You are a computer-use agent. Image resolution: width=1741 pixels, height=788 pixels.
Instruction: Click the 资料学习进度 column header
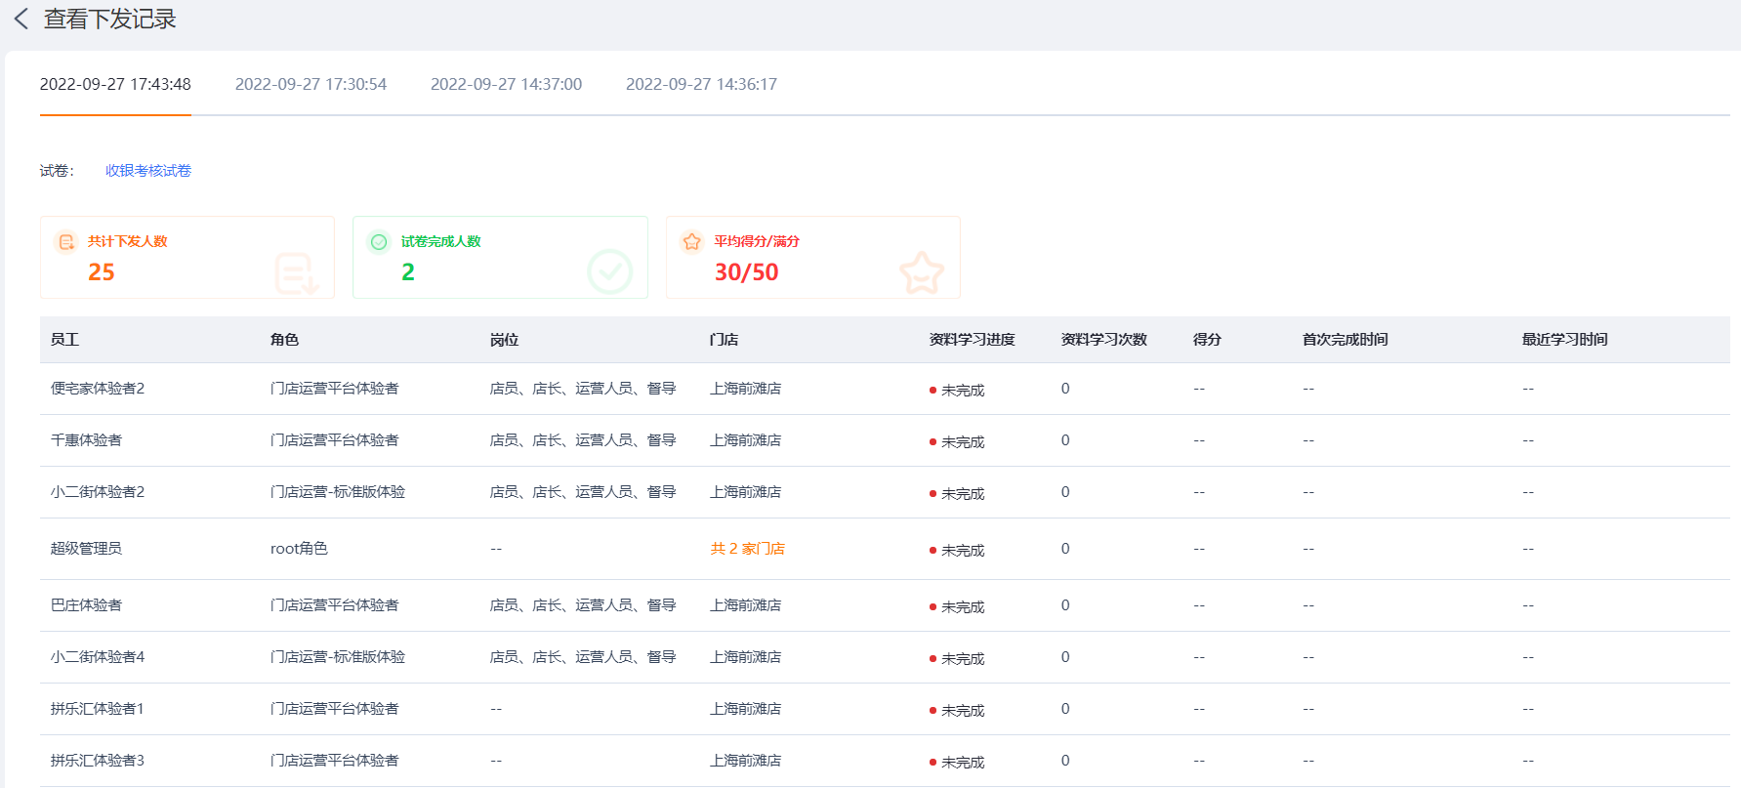[x=972, y=340]
